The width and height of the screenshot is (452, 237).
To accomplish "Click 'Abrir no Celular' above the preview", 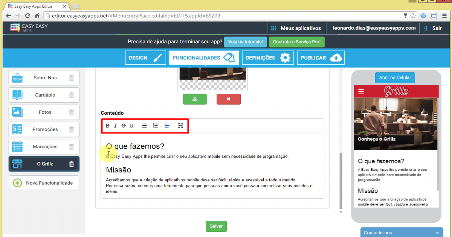I will tap(395, 77).
